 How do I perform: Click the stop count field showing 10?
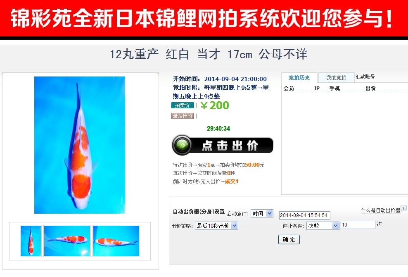click(358, 225)
